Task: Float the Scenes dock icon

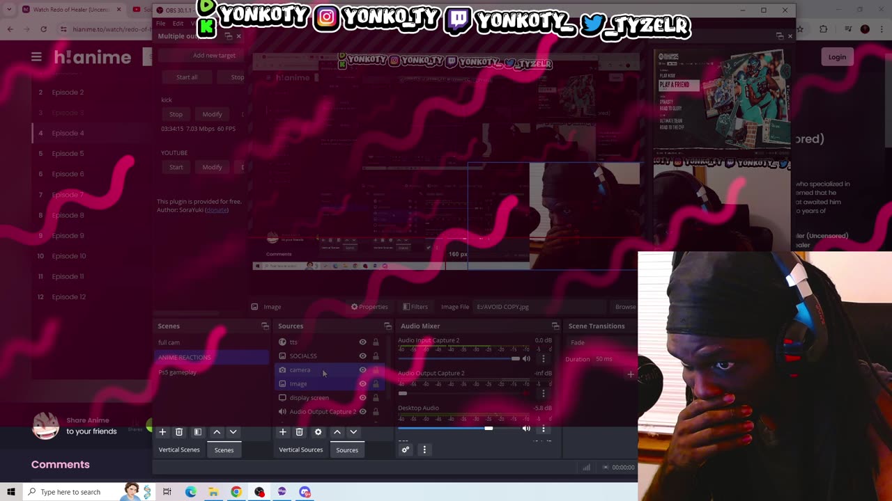Action: click(265, 326)
